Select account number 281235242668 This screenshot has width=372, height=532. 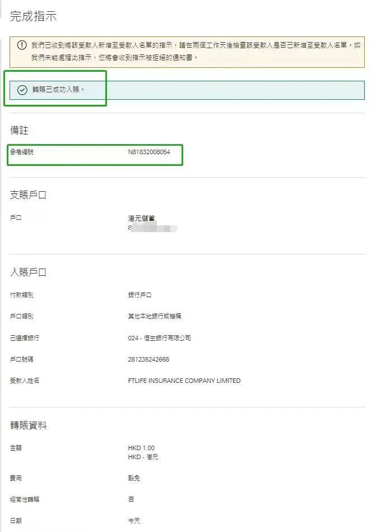point(148,359)
